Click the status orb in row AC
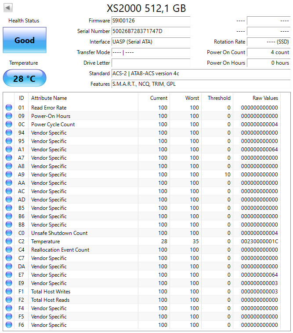 pos(9,191)
